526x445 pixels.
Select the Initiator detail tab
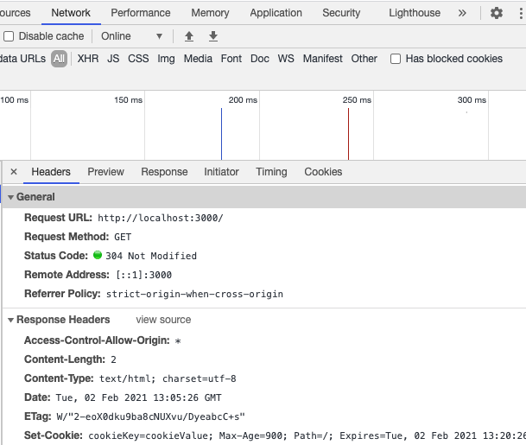(x=221, y=172)
